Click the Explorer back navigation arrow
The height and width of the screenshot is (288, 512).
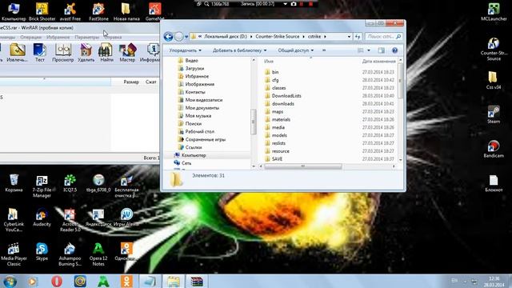click(x=168, y=37)
